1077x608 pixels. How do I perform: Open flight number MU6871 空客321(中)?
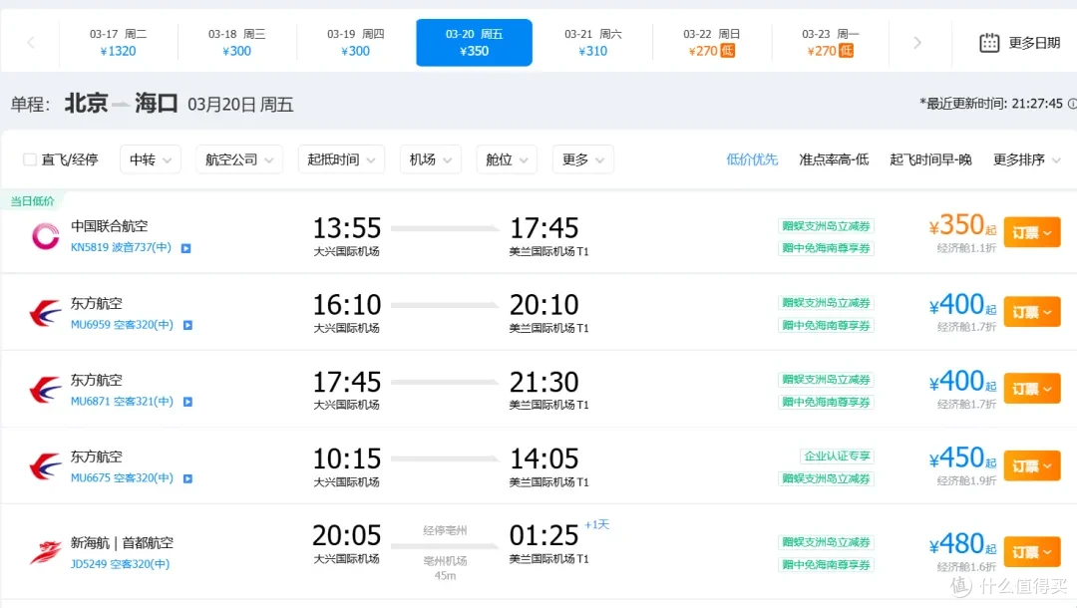point(122,402)
